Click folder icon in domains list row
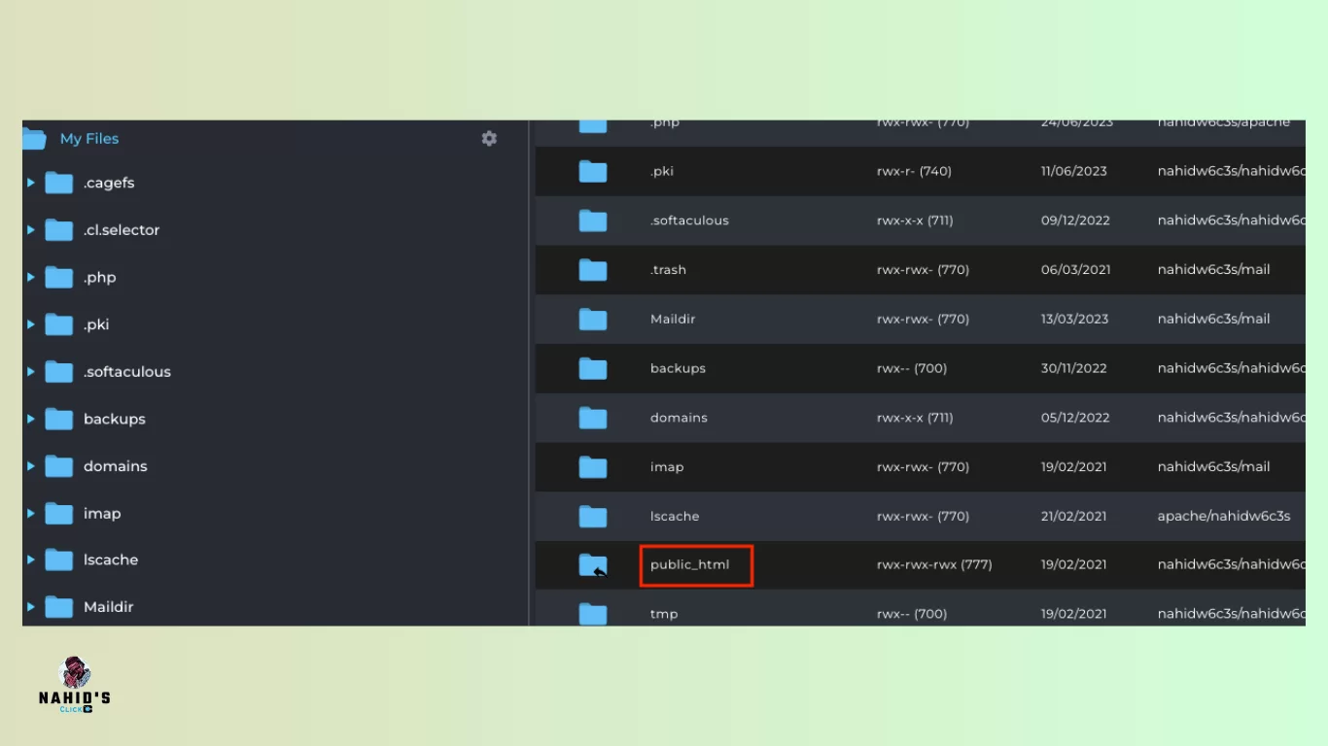 click(593, 418)
